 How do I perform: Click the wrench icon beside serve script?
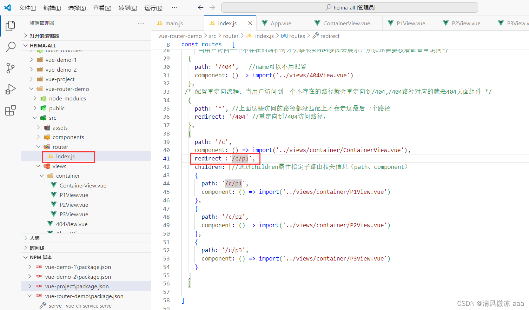pyautogui.click(x=42, y=305)
